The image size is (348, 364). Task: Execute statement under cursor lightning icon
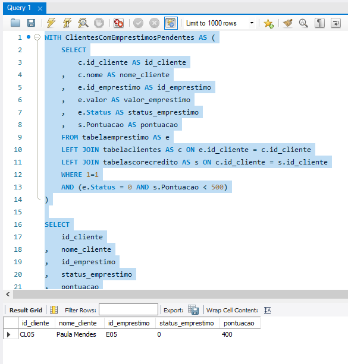coord(67,23)
